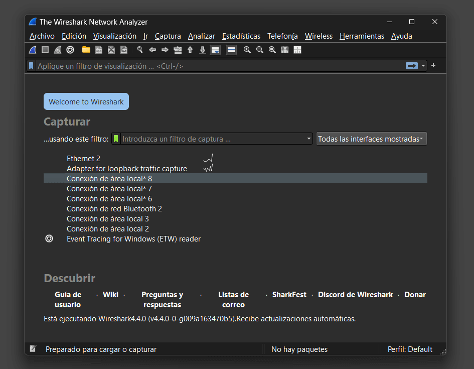Click the go to specified packet icon

[x=178, y=50]
